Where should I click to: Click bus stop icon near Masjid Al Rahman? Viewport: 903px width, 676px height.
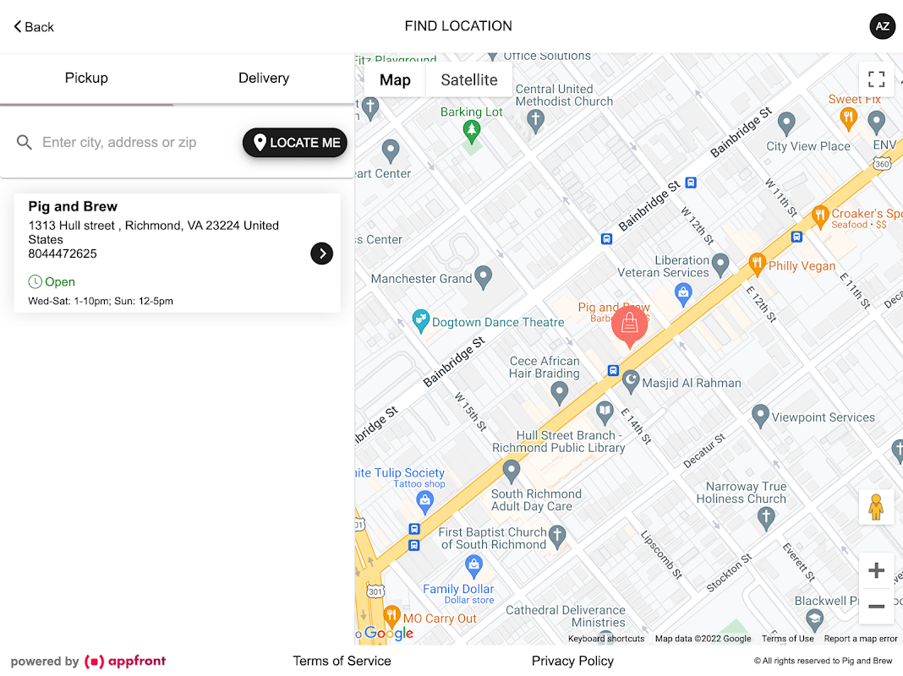613,370
